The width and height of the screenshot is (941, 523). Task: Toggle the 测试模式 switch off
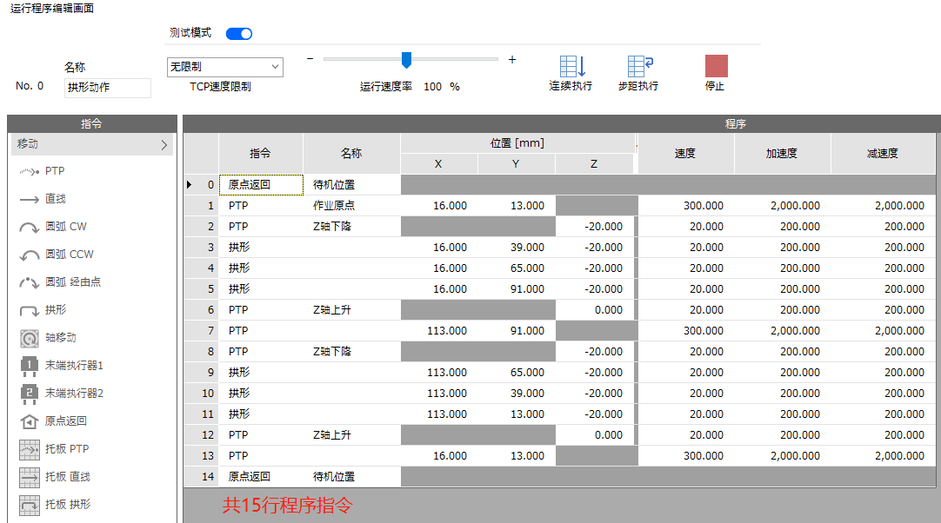pyautogui.click(x=239, y=34)
